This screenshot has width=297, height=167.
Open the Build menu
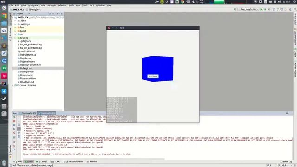pyautogui.click(x=71, y=6)
